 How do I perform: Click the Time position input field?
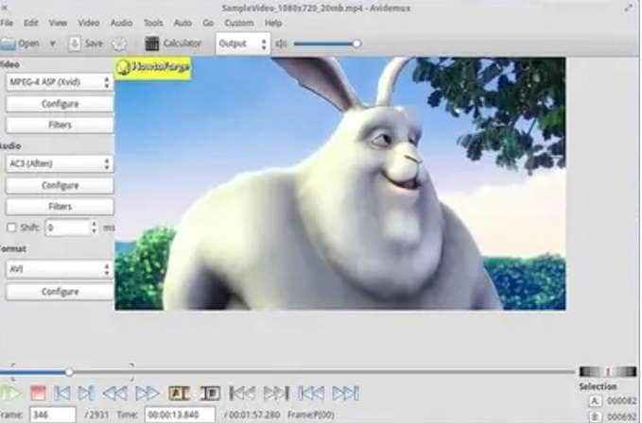pyautogui.click(x=180, y=415)
